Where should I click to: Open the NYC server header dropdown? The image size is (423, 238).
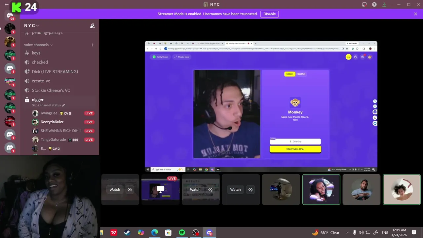32,25
